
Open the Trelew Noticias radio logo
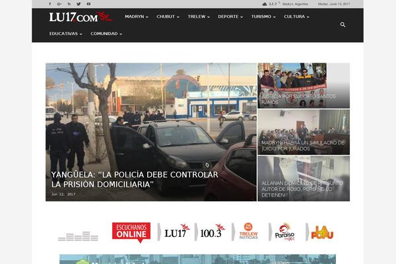click(249, 231)
